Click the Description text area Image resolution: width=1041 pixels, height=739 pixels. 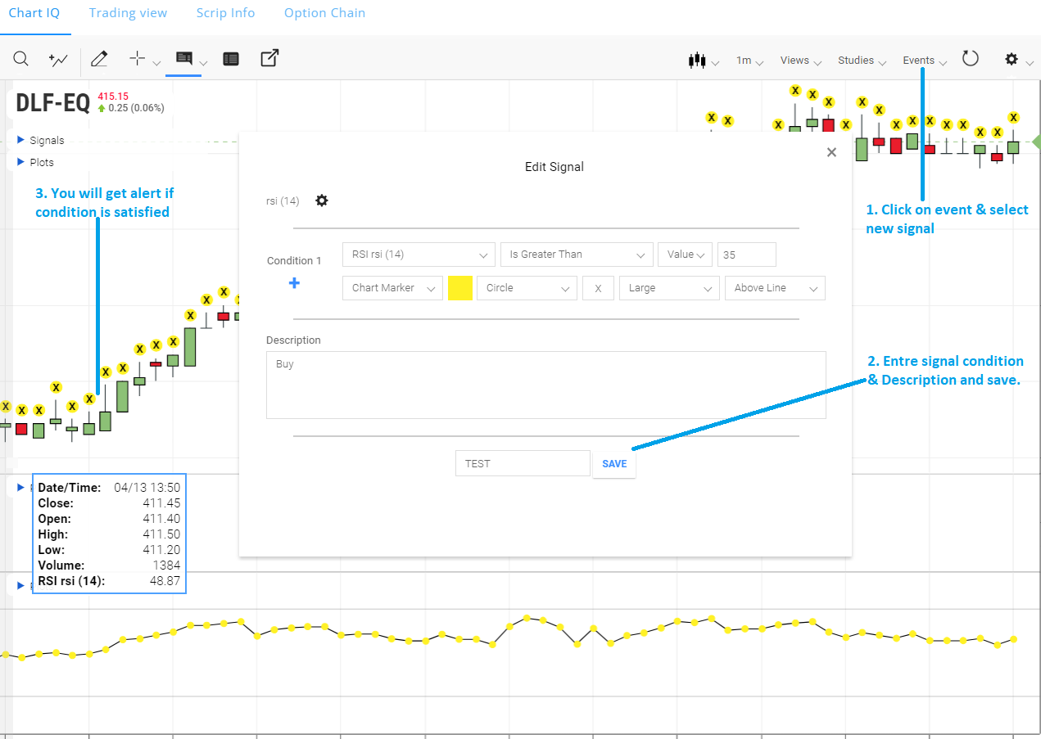click(x=545, y=385)
